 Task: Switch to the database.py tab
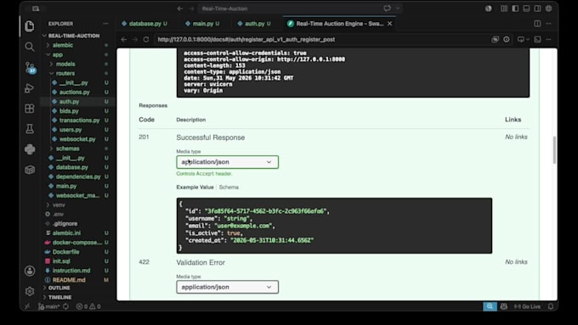(x=144, y=24)
